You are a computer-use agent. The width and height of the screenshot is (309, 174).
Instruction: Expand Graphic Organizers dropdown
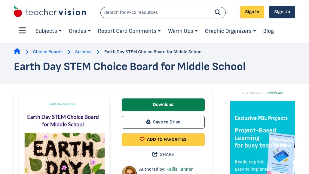tap(230, 31)
